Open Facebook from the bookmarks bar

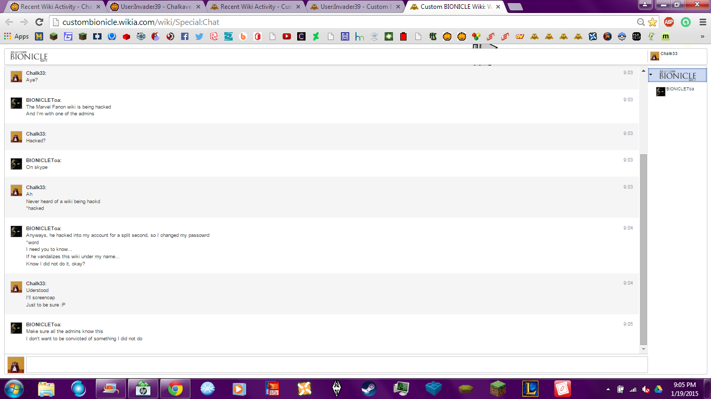tap(185, 36)
